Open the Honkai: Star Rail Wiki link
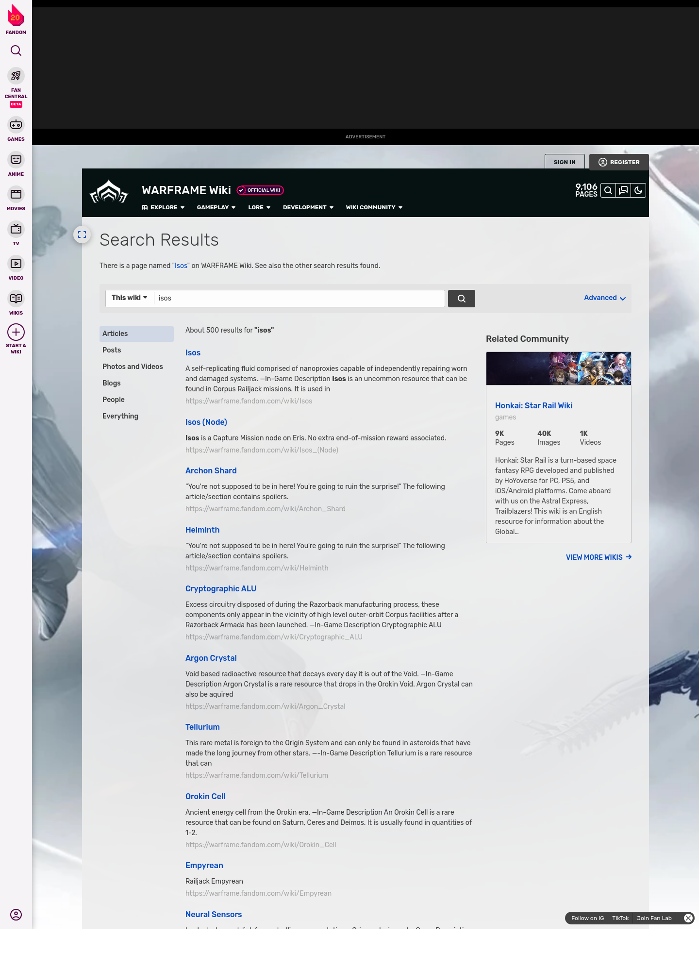699x971 pixels. [x=533, y=406]
